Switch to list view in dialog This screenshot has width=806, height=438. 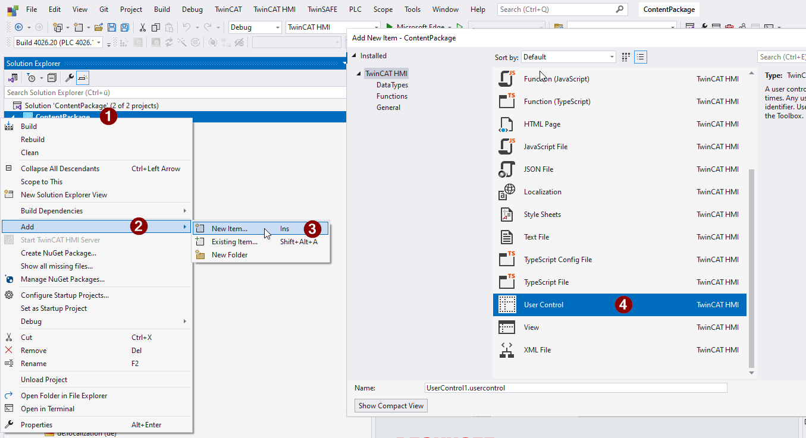(x=641, y=57)
